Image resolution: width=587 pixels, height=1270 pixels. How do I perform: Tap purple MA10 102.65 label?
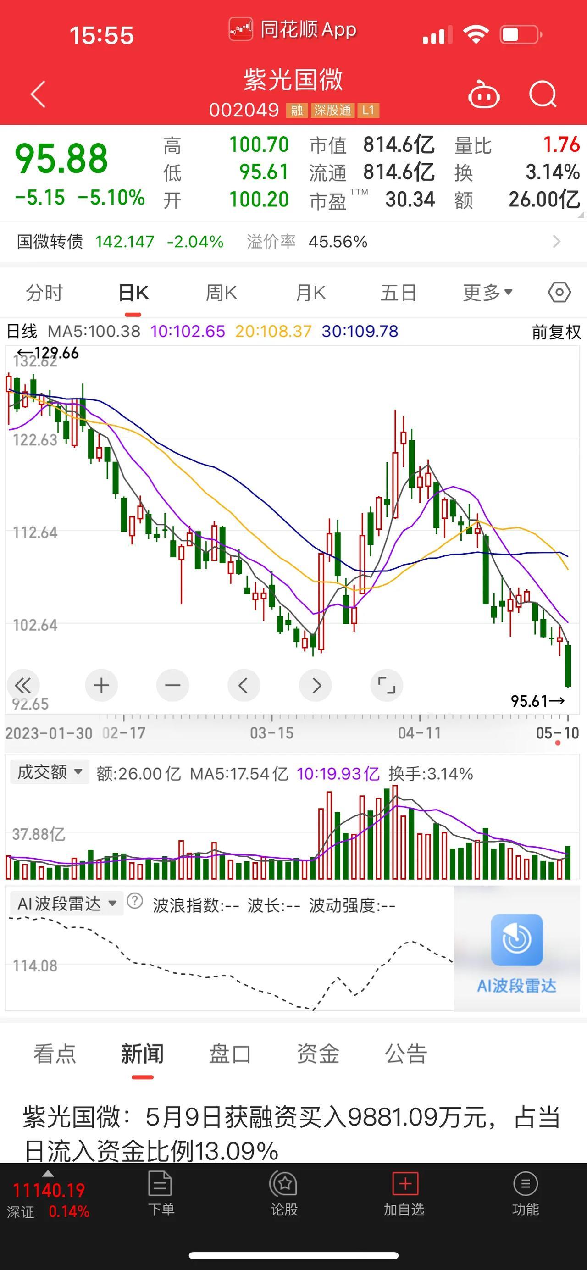(188, 331)
